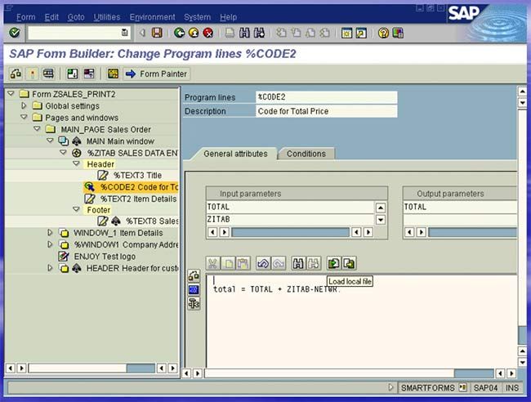
Task: Select the General attributes tab
Action: point(235,154)
